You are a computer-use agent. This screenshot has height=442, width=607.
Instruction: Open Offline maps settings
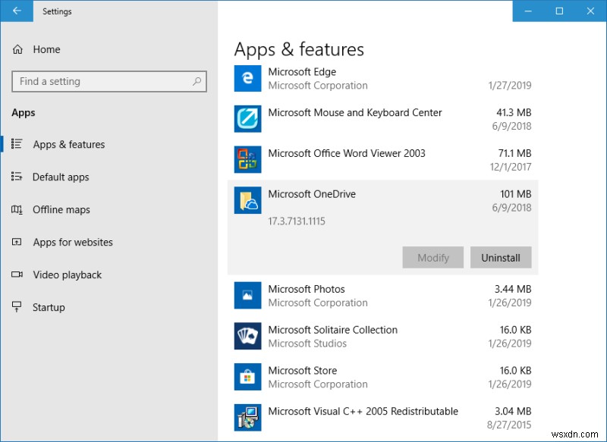tap(61, 209)
